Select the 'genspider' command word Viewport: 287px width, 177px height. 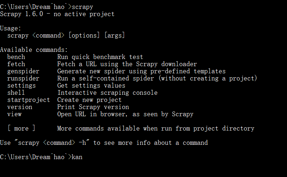pos(23,71)
